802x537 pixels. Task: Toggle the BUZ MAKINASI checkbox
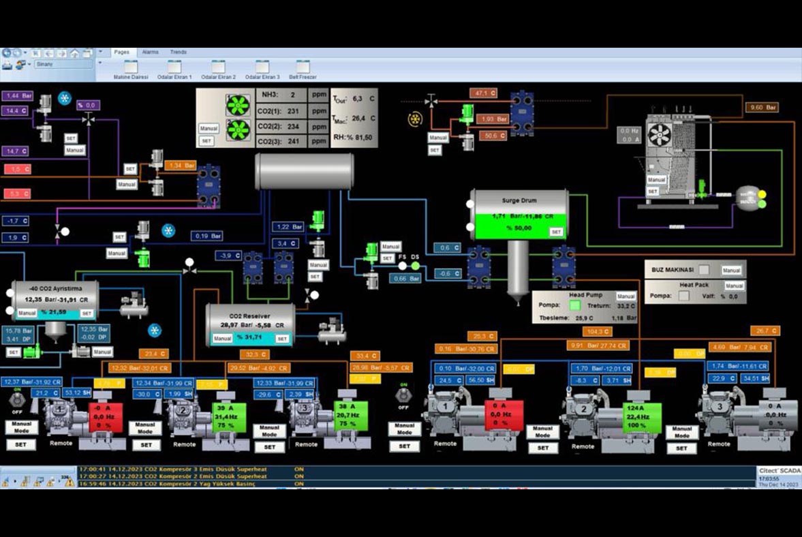[705, 270]
